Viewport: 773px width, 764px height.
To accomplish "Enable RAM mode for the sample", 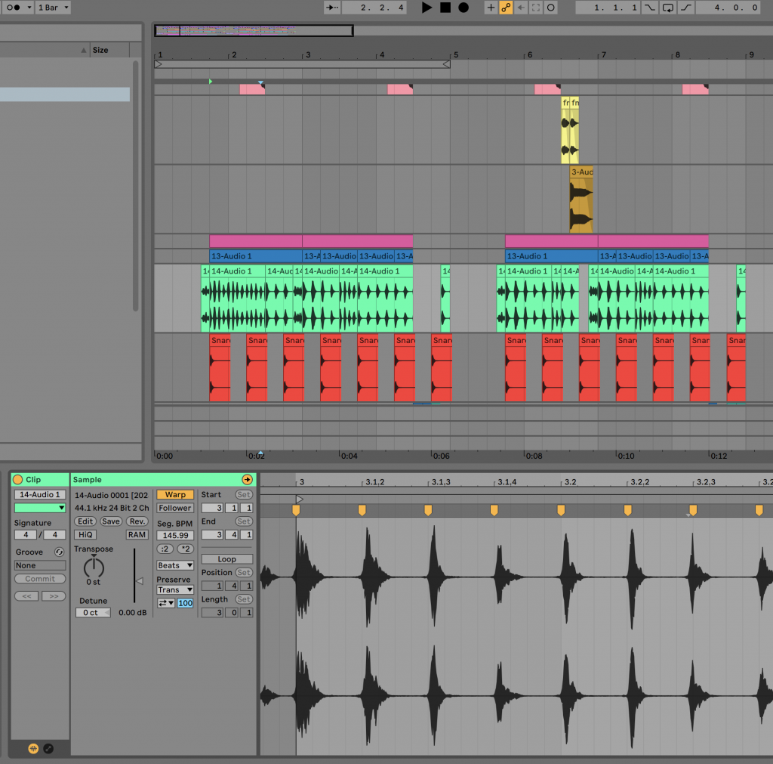I will tap(137, 534).
